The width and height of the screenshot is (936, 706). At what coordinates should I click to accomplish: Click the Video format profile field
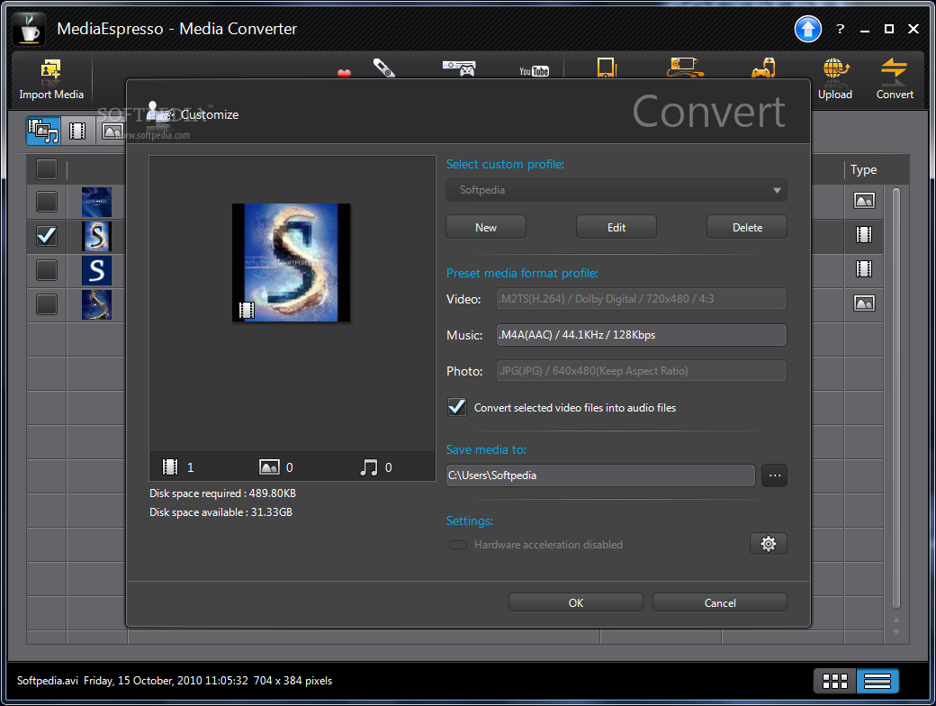click(641, 299)
